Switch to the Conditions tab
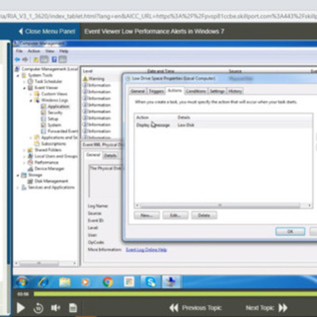Image resolution: width=317 pixels, height=317 pixels. click(x=195, y=92)
